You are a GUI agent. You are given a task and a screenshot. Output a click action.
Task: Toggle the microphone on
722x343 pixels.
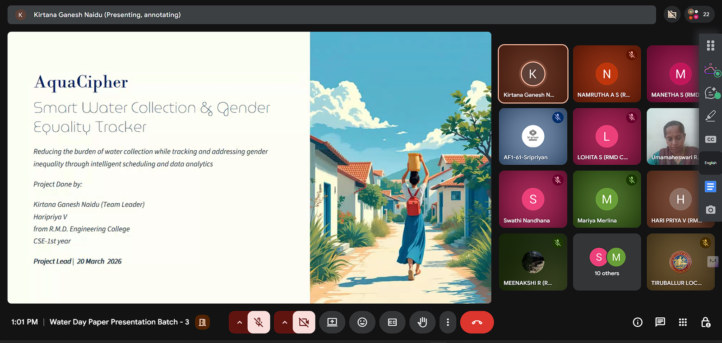tap(259, 322)
